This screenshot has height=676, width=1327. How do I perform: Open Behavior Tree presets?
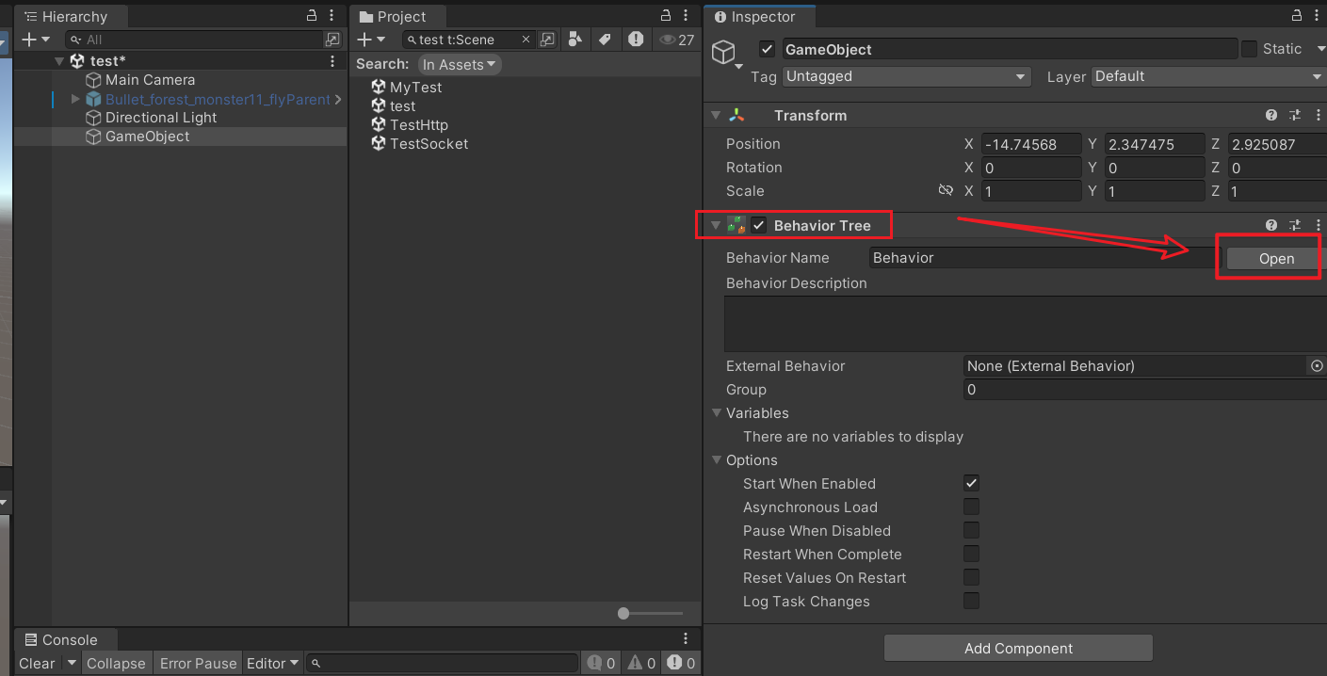pyautogui.click(x=1295, y=226)
